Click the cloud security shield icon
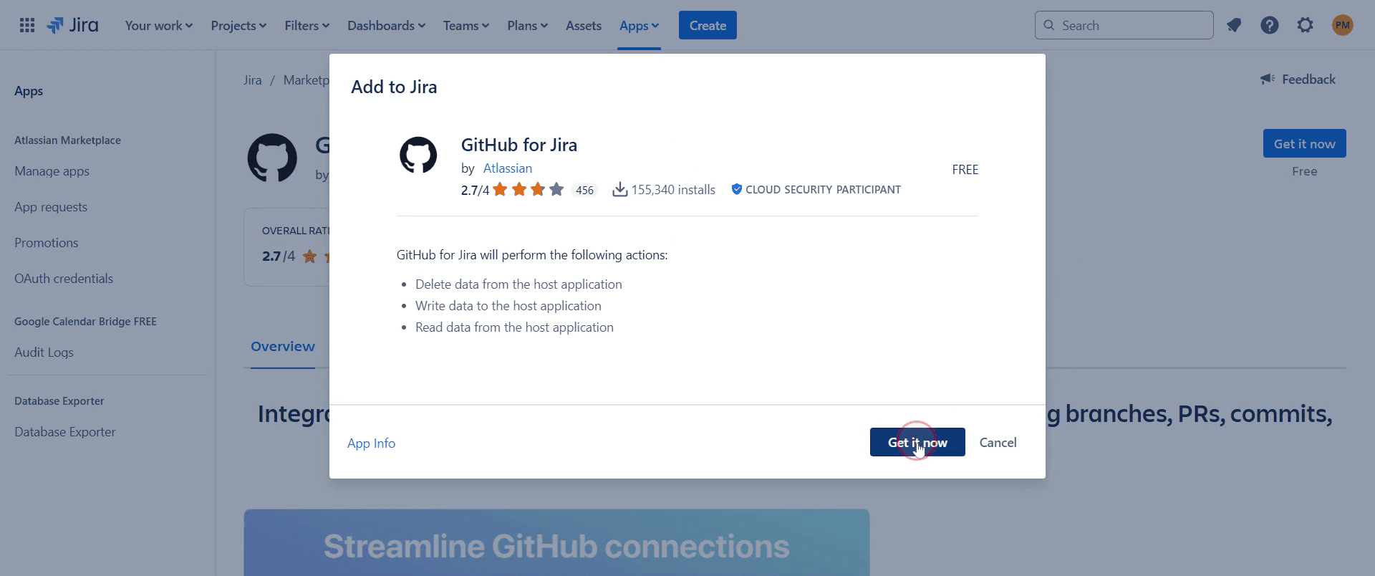1375x576 pixels. tap(736, 189)
